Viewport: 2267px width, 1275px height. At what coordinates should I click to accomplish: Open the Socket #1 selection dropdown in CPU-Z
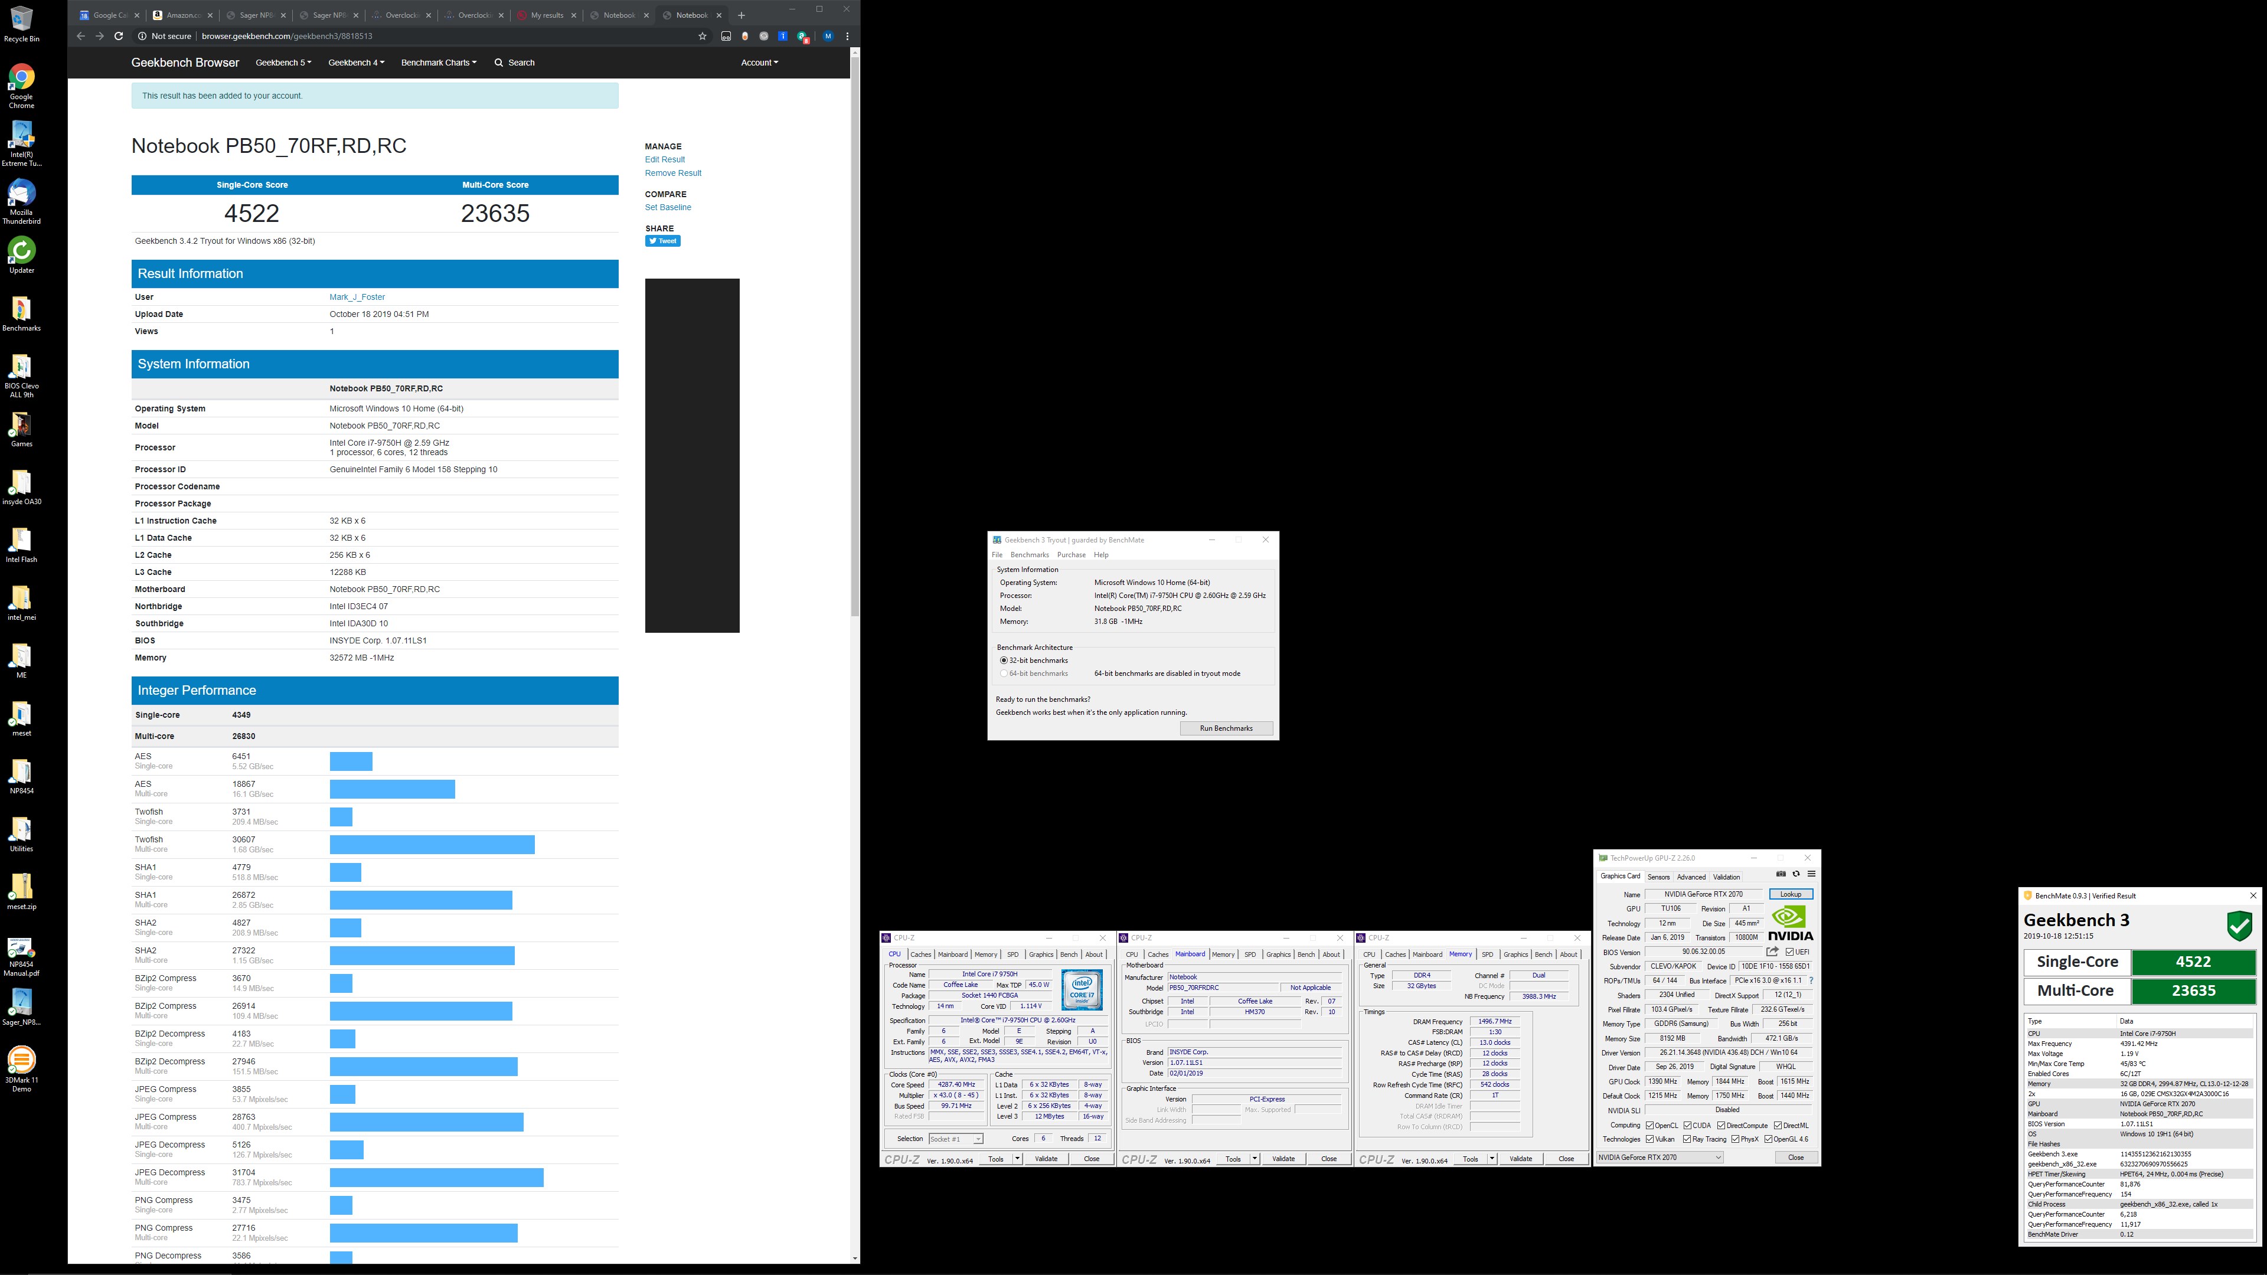point(956,1139)
